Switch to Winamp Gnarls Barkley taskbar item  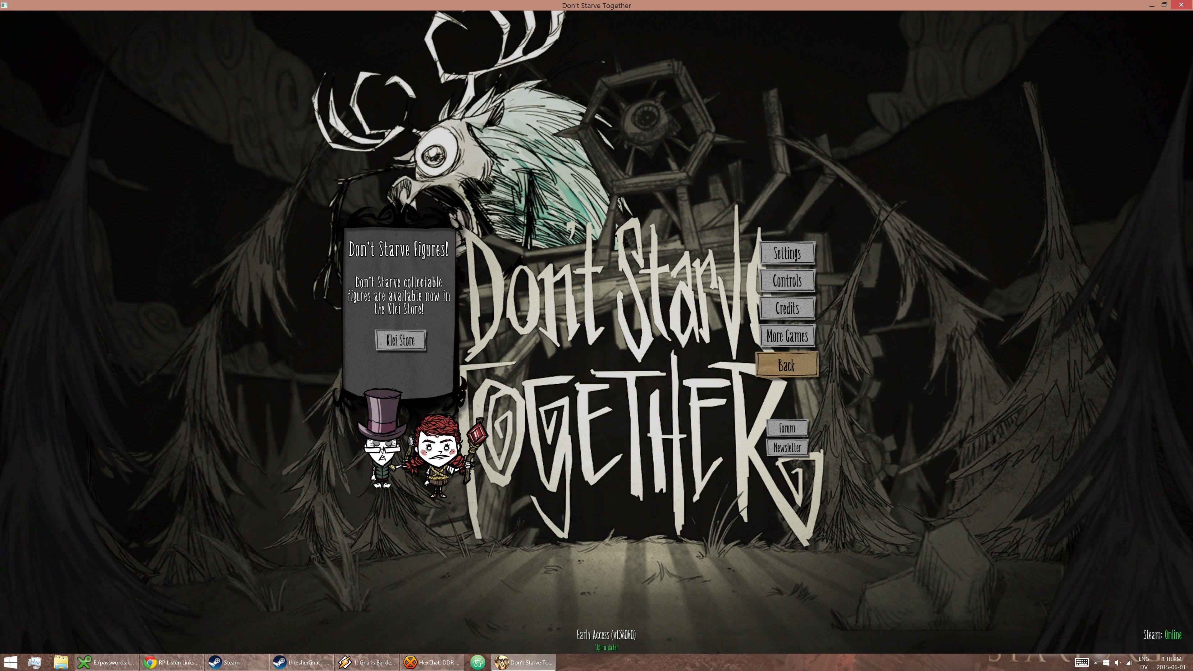point(367,662)
